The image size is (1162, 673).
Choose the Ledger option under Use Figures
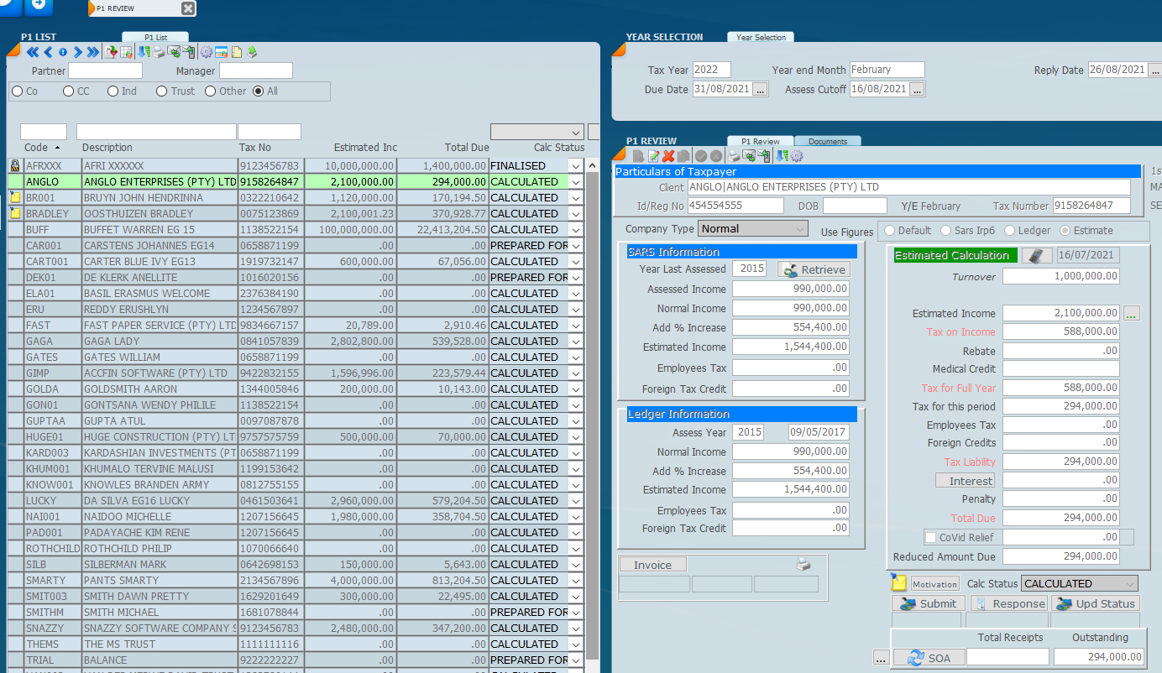(x=1010, y=231)
